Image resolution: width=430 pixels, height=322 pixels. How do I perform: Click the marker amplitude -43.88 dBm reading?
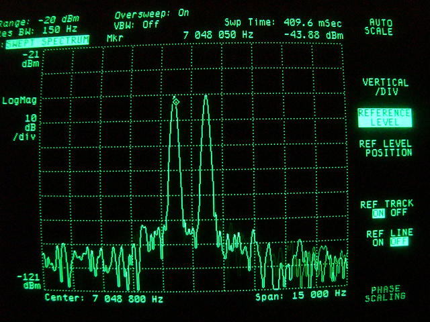[314, 35]
